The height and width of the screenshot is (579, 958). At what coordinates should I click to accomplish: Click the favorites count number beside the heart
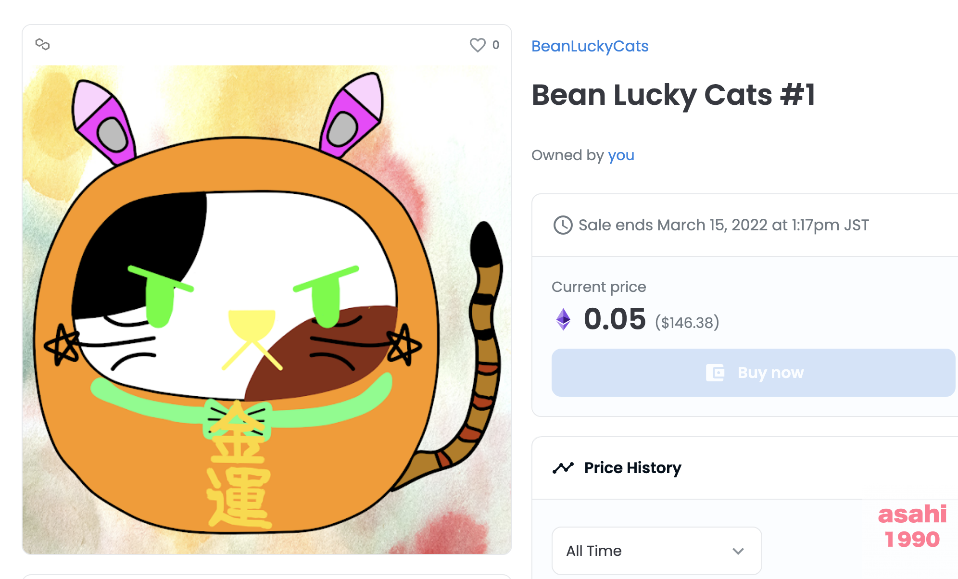[x=495, y=45]
